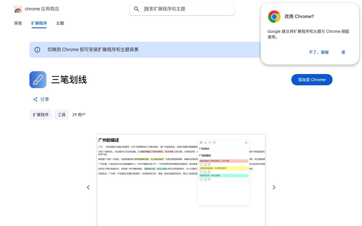Click the 三笔划线 extension title
362x226 pixels.
pos(69,80)
